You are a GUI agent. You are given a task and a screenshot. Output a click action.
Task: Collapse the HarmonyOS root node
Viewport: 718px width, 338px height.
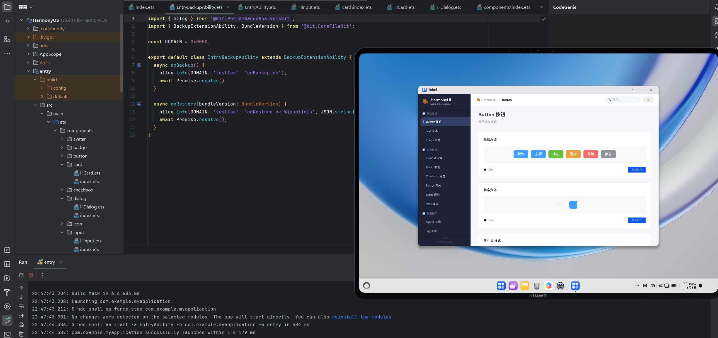coord(22,20)
